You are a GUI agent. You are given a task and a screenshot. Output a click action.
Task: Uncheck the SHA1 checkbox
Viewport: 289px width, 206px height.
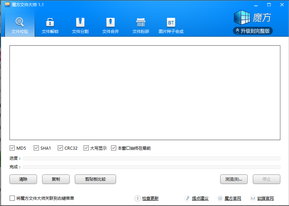click(36, 148)
